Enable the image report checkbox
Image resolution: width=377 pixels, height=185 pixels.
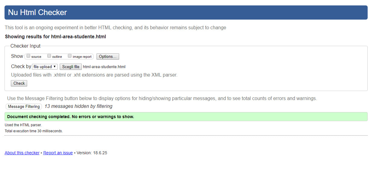[x=70, y=56]
